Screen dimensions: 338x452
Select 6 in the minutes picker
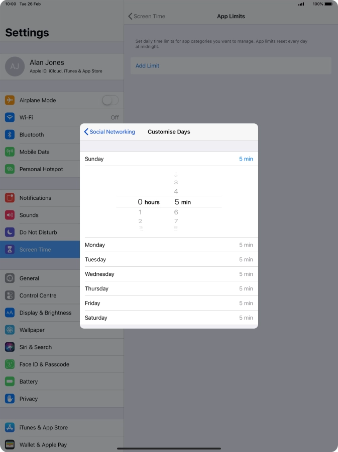tap(176, 212)
